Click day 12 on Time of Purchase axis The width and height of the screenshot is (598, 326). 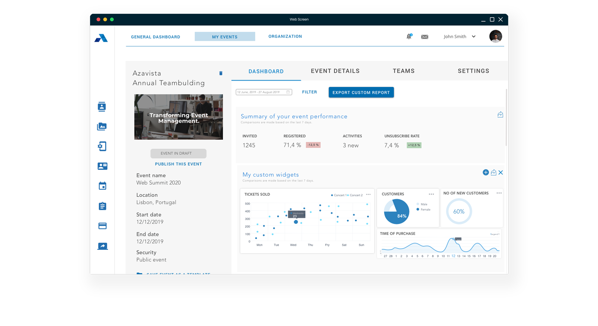[453, 256]
